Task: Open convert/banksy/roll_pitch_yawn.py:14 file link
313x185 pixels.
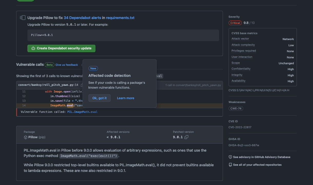Action: (48, 85)
